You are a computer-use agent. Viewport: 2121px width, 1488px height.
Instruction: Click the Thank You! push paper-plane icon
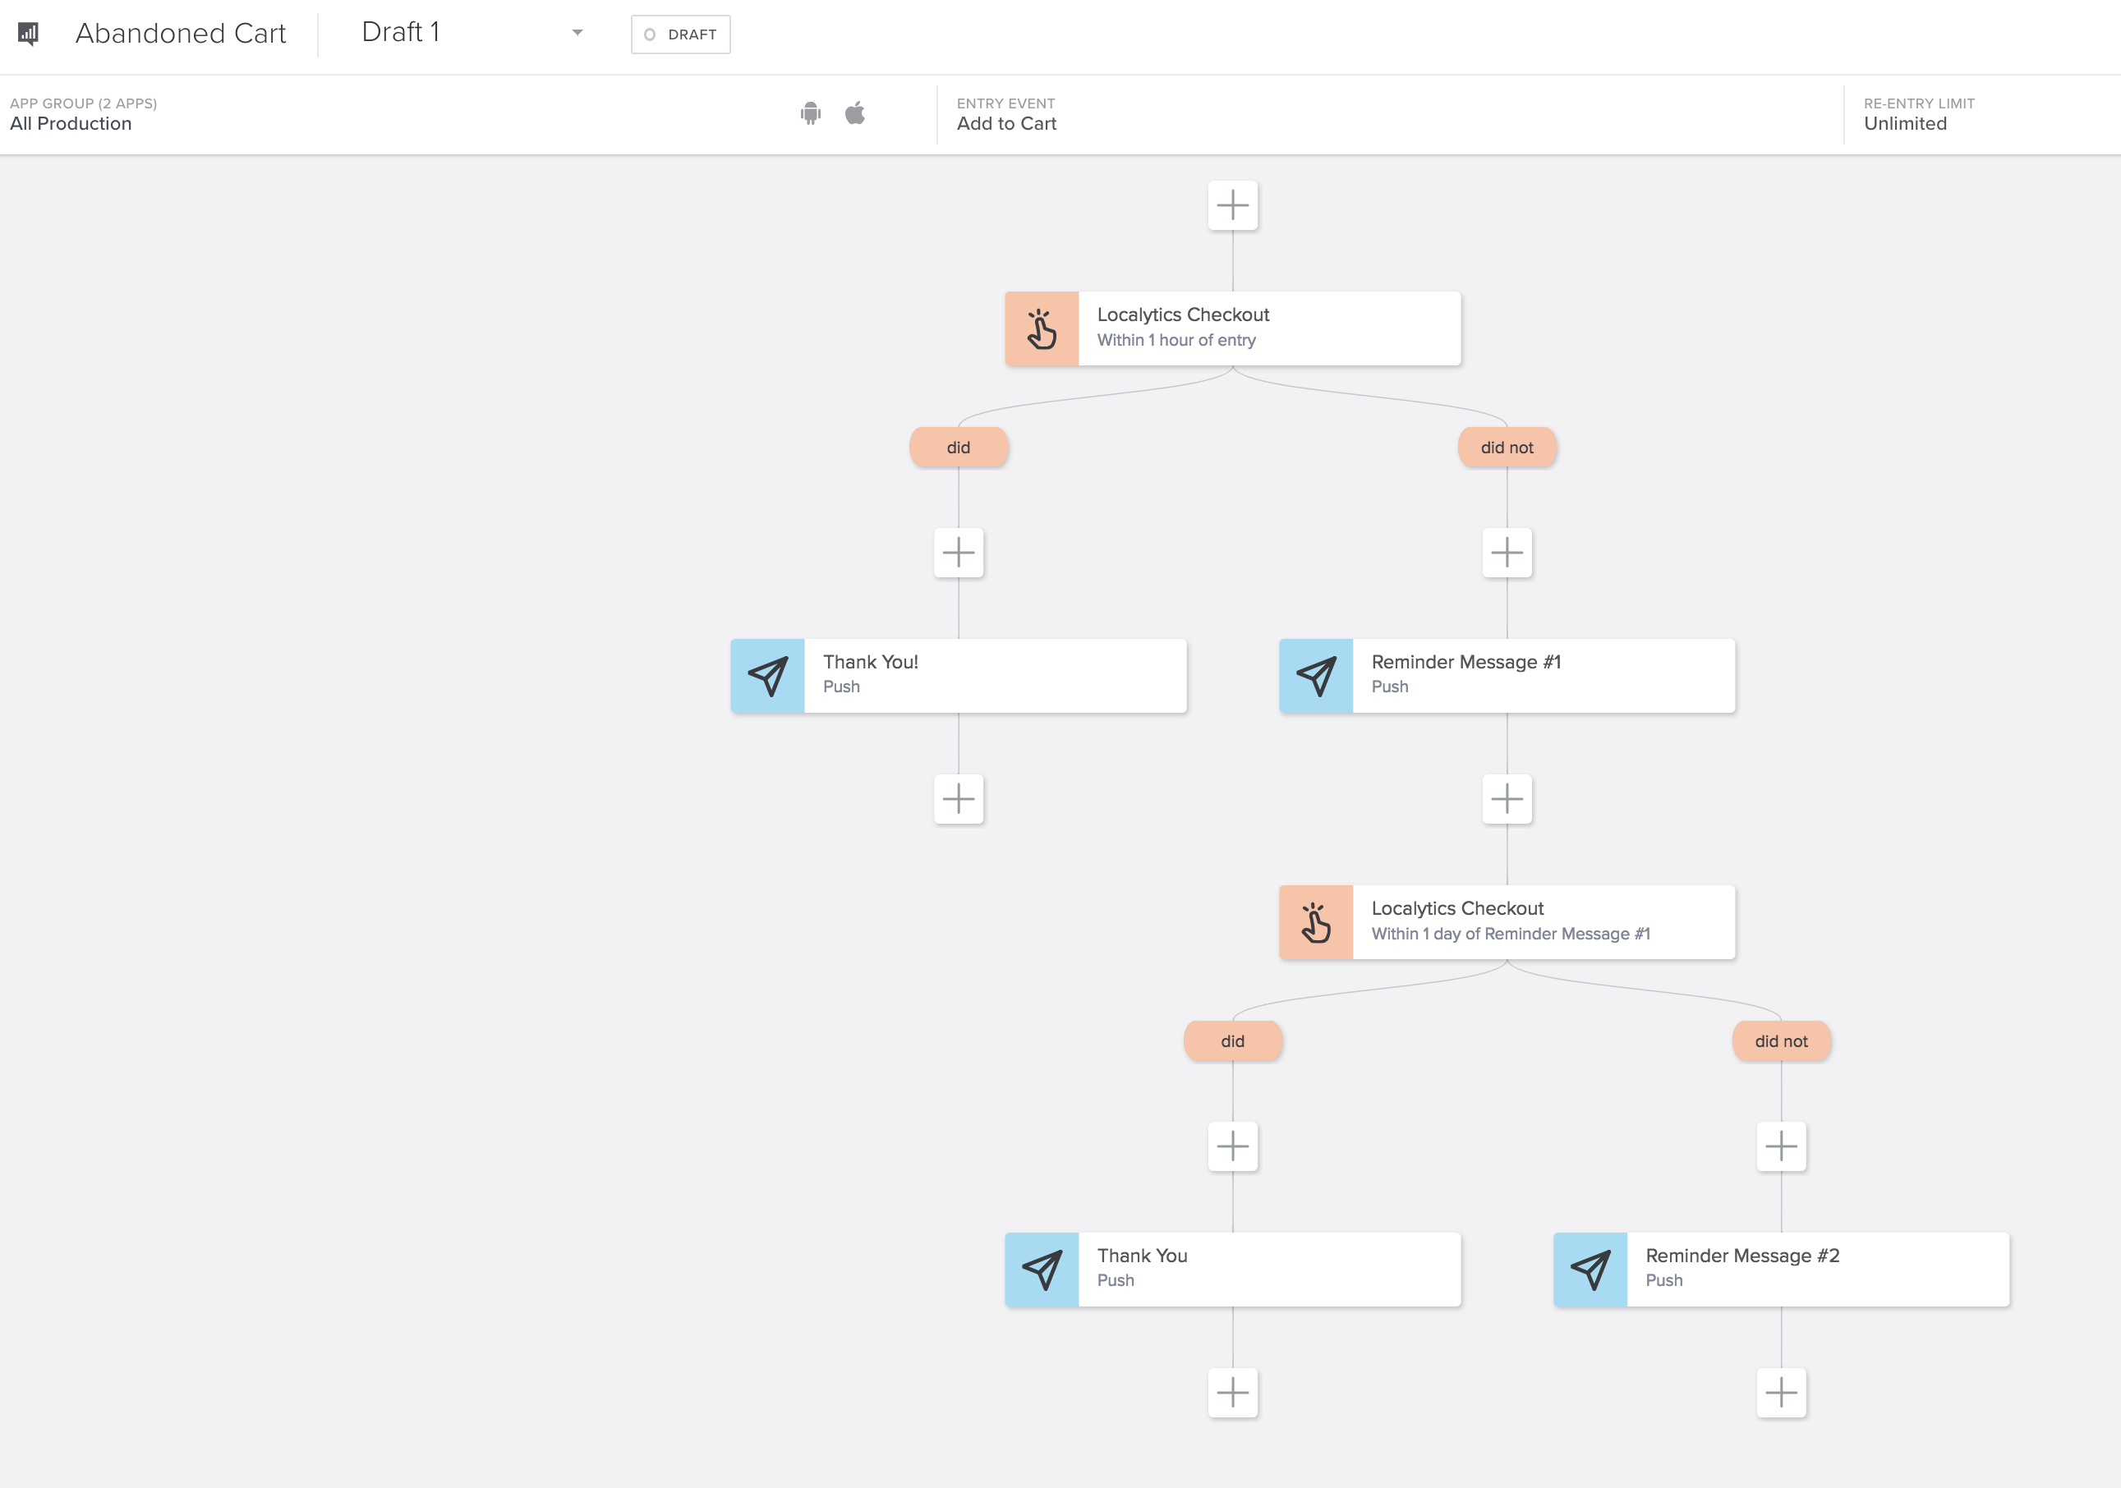click(768, 676)
